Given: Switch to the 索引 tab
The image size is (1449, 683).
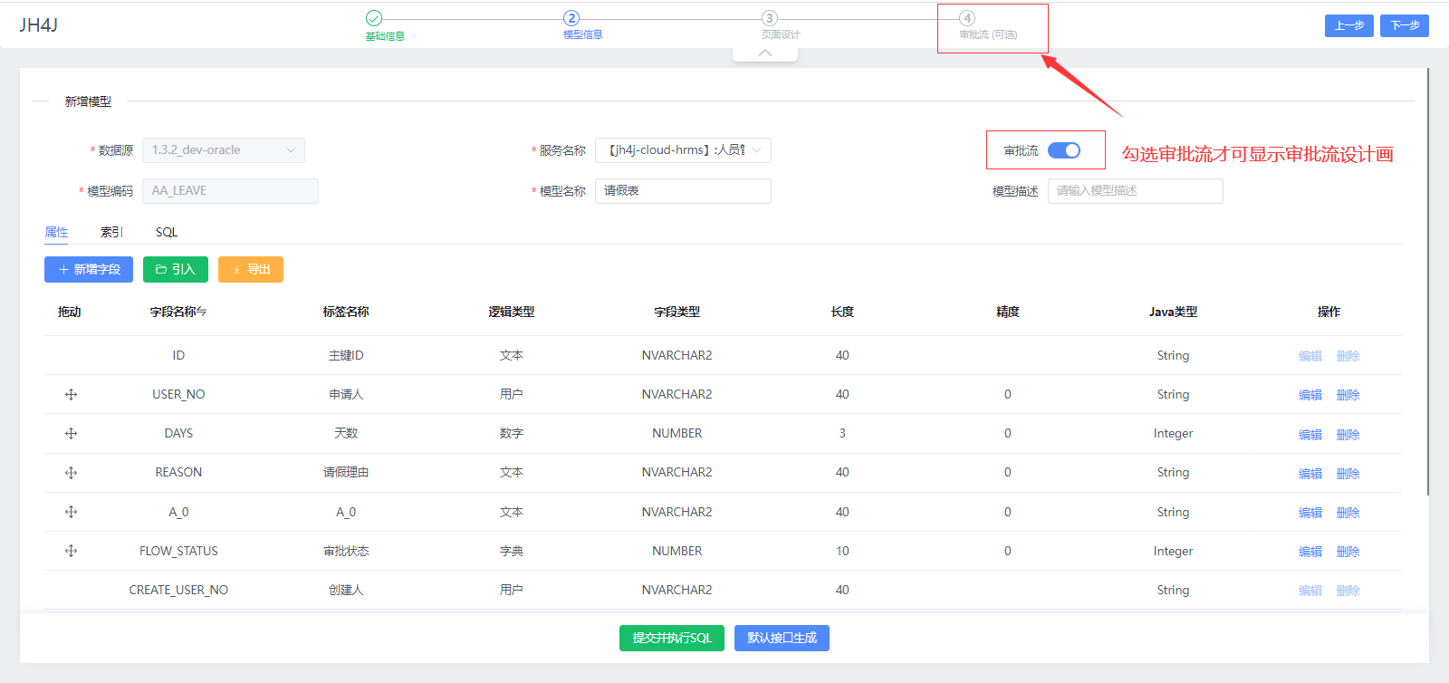Looking at the screenshot, I should tap(111, 232).
